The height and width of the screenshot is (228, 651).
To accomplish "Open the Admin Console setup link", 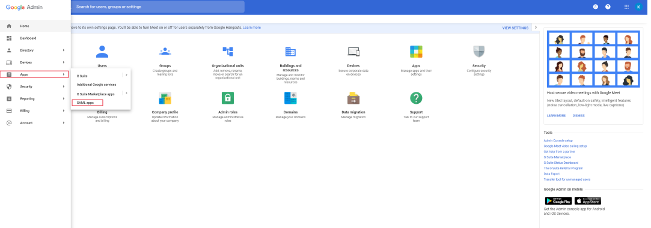I will [558, 140].
